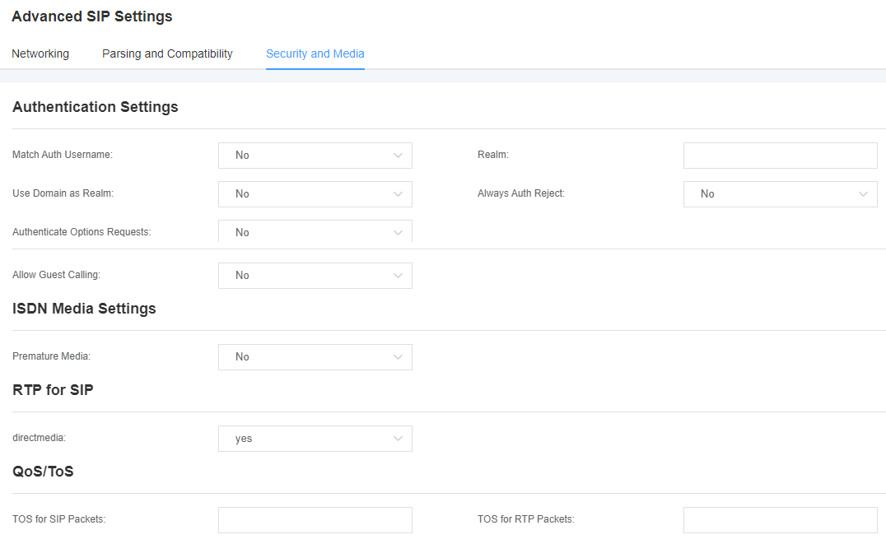Click the Premature Media label

coord(51,356)
